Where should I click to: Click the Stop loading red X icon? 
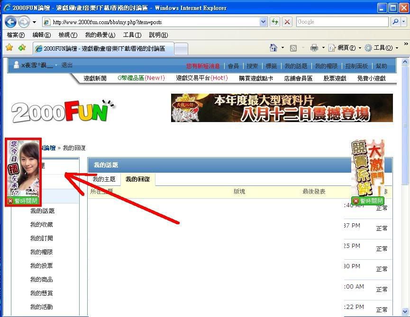(287, 22)
